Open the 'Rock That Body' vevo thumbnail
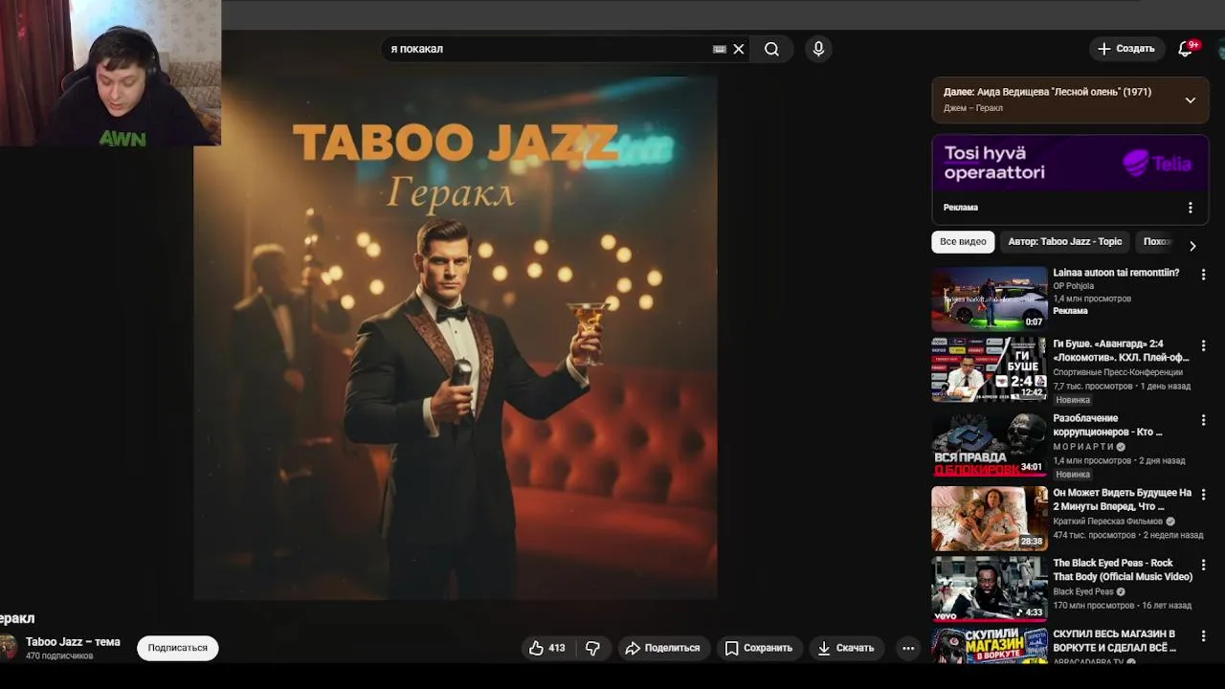Viewport: 1225px width, 689px height. (990, 589)
